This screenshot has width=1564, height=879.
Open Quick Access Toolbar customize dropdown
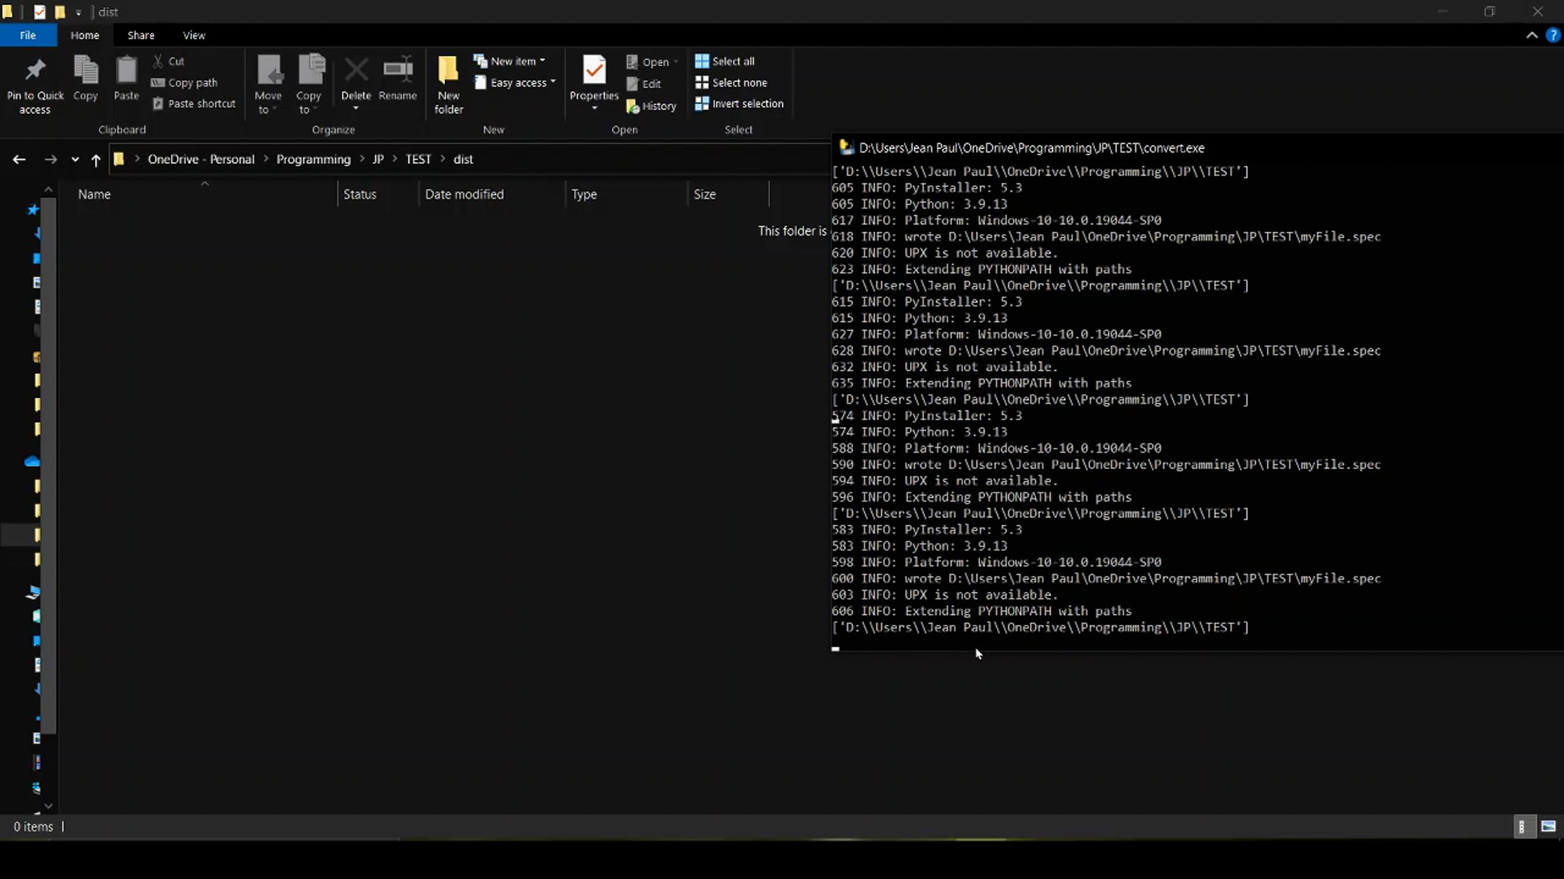pos(78,12)
